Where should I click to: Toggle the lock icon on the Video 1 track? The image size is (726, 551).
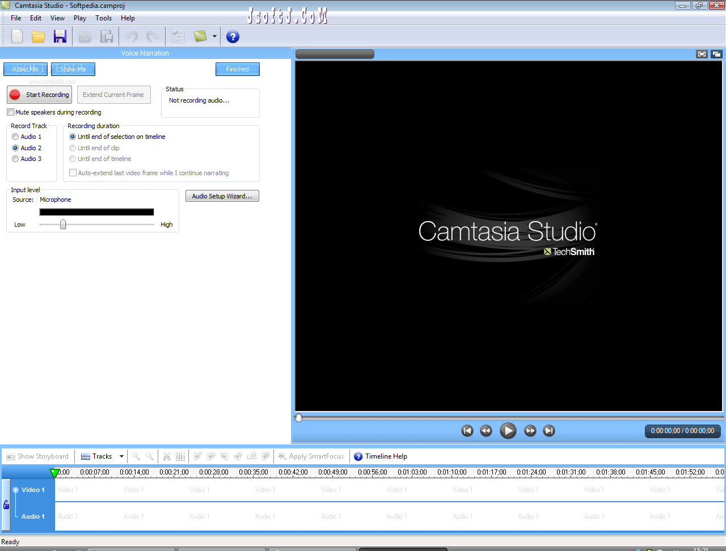[x=6, y=505]
